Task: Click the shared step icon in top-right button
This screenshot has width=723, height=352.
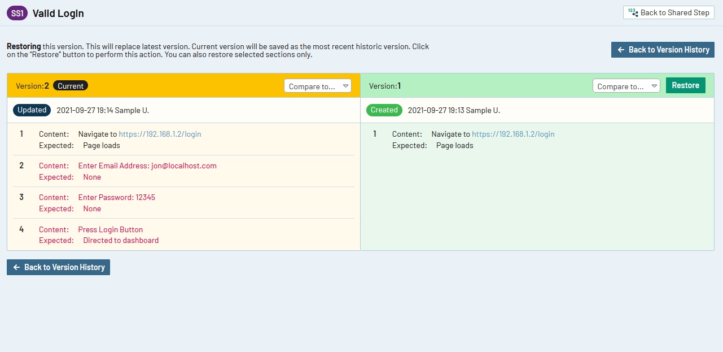Action: tap(633, 12)
